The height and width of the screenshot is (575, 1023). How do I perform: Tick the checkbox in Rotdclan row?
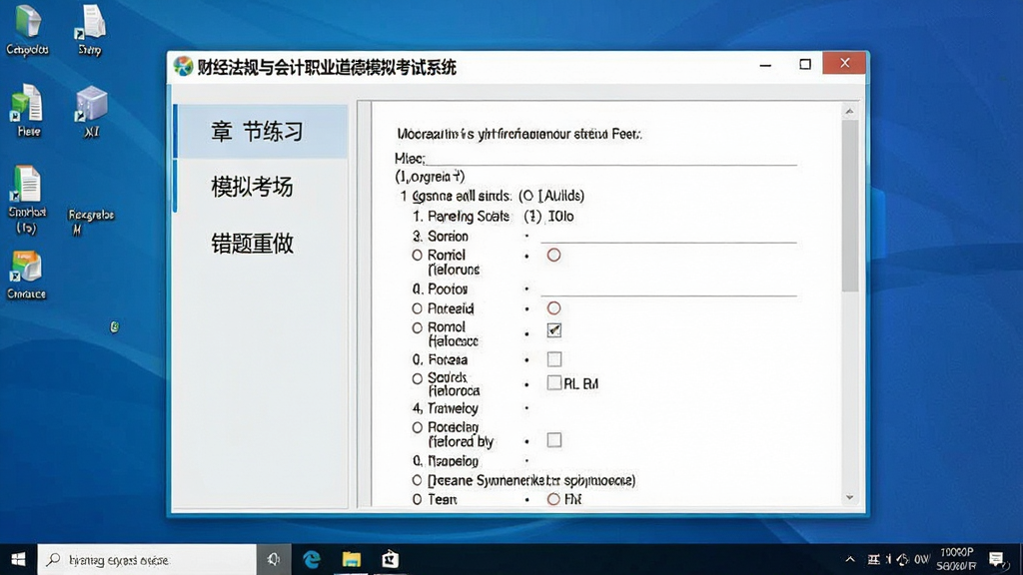coord(554,440)
